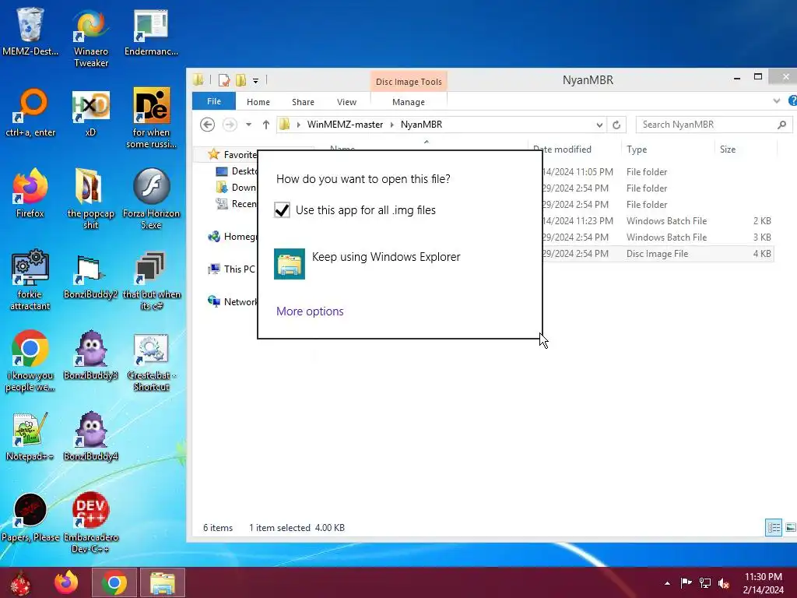Screen dimensions: 797x598
Task: Open 'for when some russi...' icon
Action: (x=151, y=118)
